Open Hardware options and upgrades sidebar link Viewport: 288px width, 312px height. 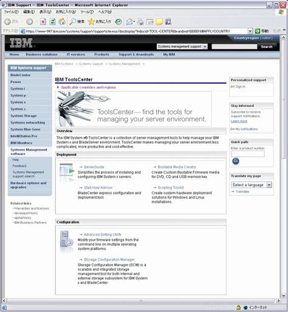29,185
